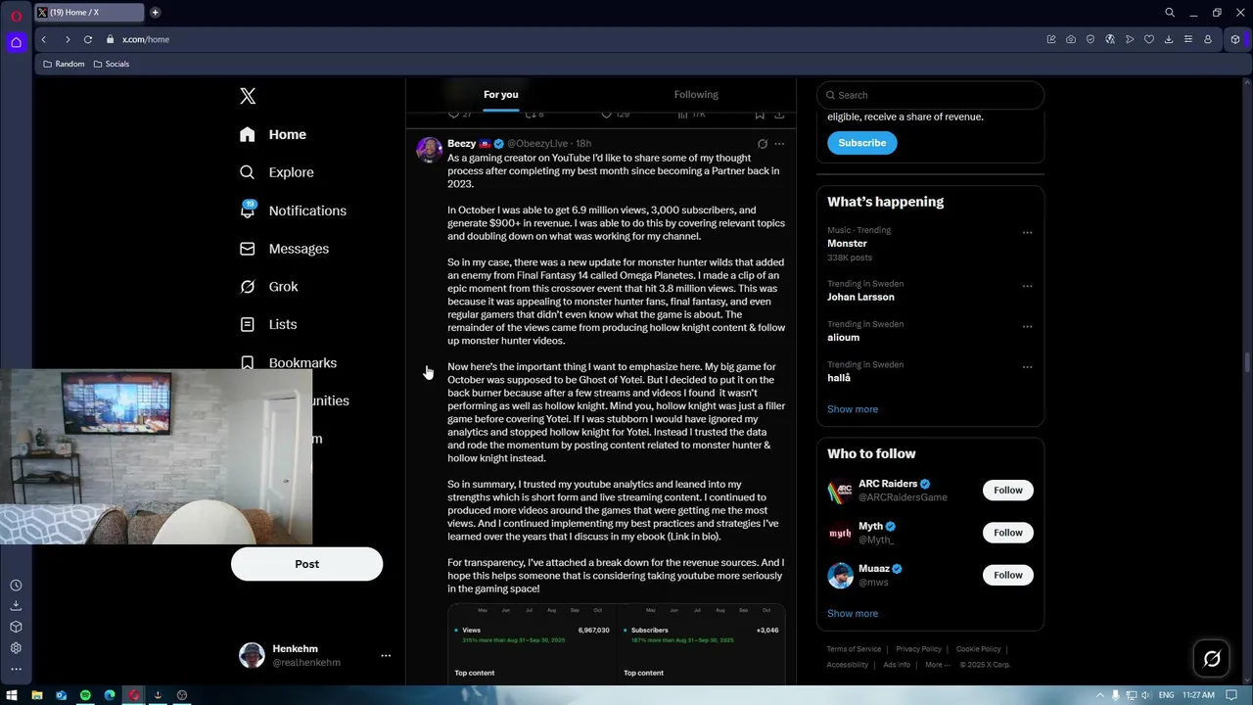The height and width of the screenshot is (705, 1253).
Task: Open Lists in the X sidebar
Action: point(268,324)
